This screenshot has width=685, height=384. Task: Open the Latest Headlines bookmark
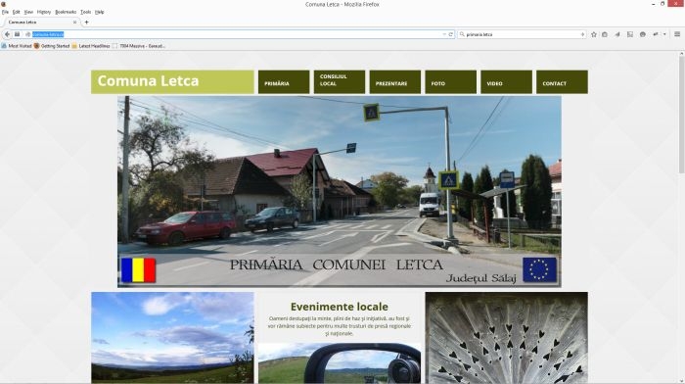point(90,46)
